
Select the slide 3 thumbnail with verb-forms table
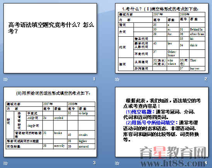click(50, 122)
